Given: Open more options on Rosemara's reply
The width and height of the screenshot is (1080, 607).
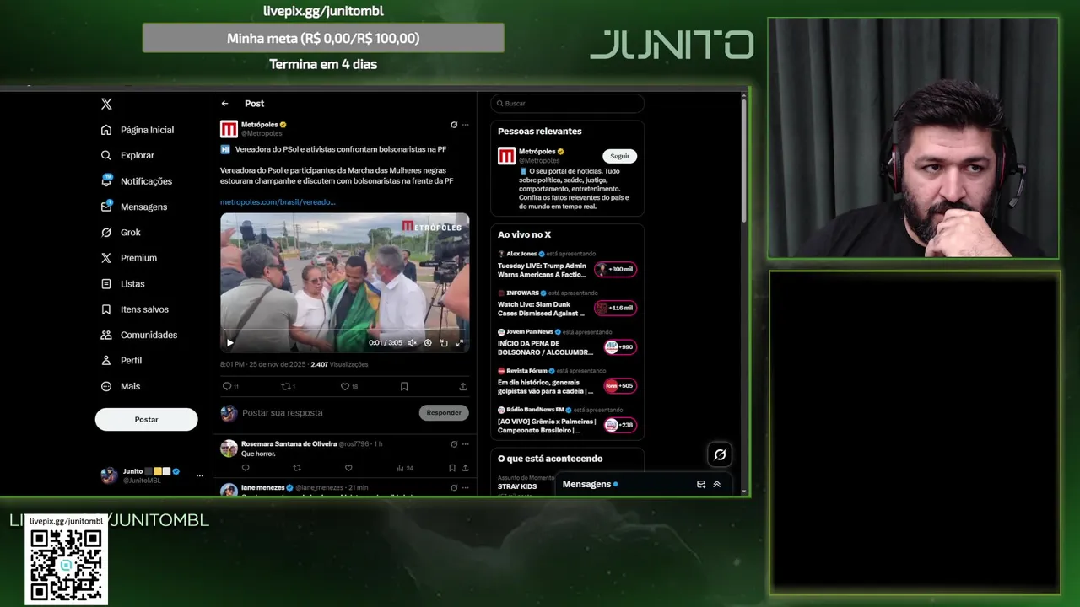Looking at the screenshot, I should tap(465, 444).
